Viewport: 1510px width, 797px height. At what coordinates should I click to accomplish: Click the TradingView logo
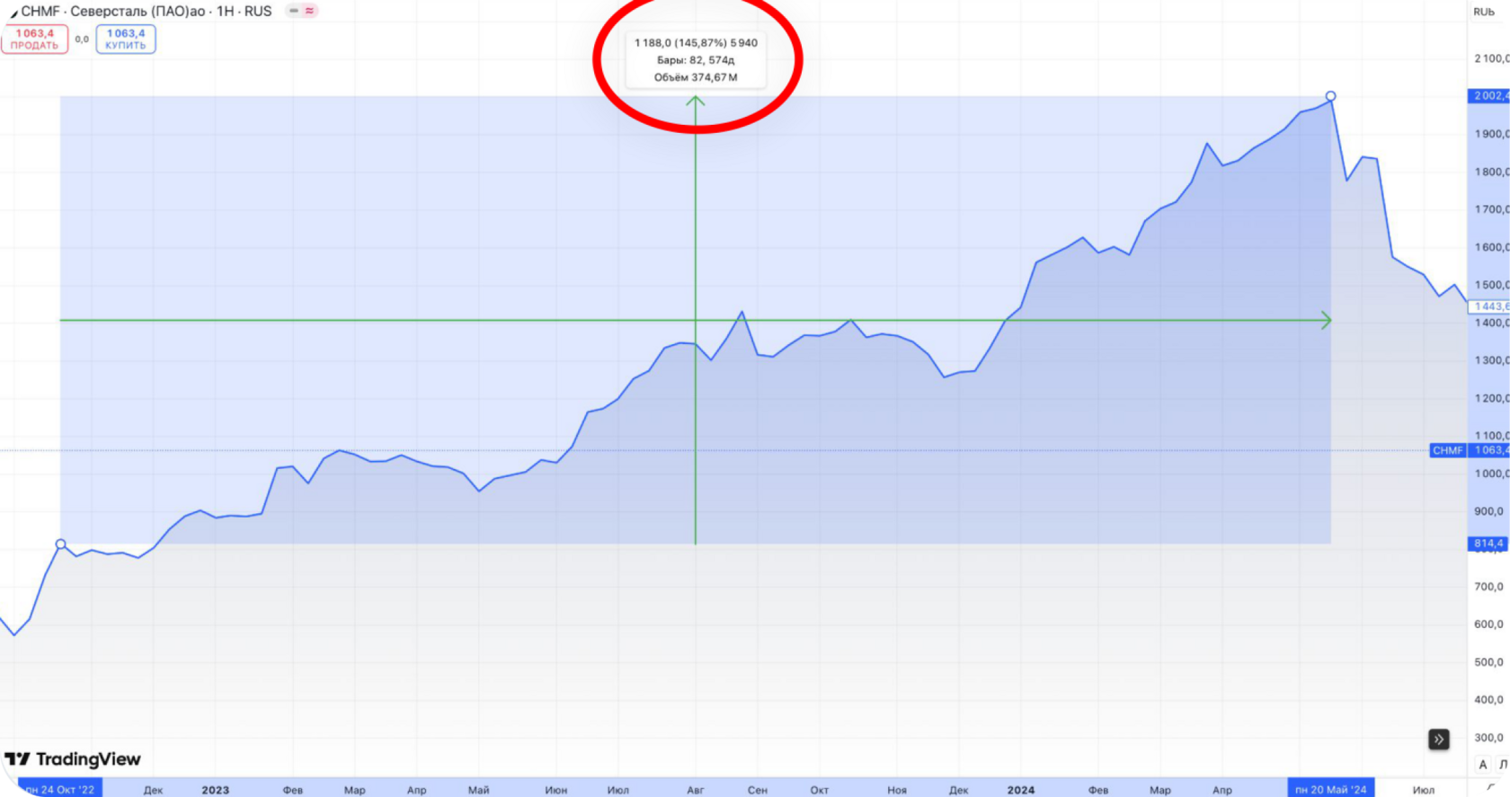(73, 759)
